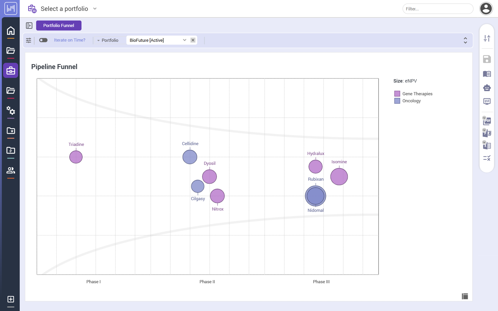Screen dimensions: 498x311
Task: Clear the BioFuture portfolio selection
Action: pyautogui.click(x=193, y=40)
